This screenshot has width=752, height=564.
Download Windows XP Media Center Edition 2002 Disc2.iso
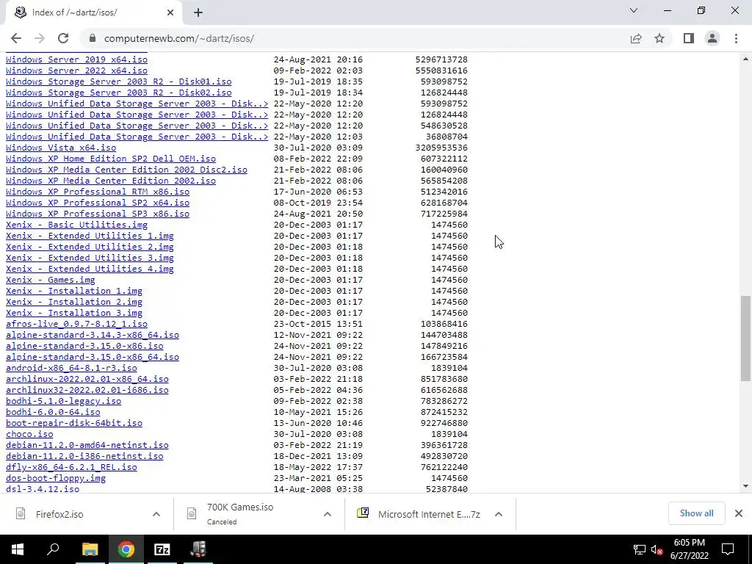click(126, 170)
